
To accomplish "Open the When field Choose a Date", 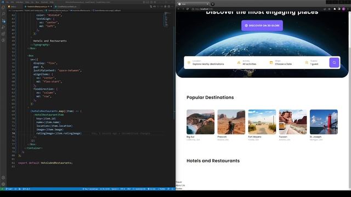I will 283,63.
